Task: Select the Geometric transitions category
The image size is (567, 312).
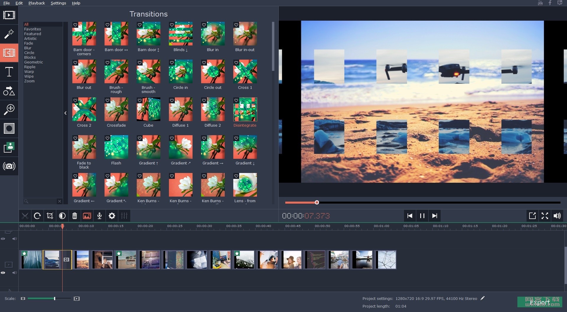Action: [x=33, y=62]
